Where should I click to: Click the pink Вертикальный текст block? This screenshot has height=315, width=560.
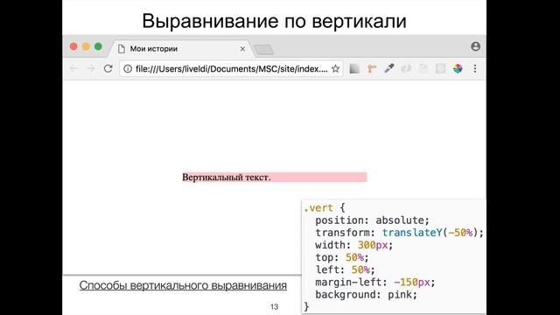click(274, 177)
